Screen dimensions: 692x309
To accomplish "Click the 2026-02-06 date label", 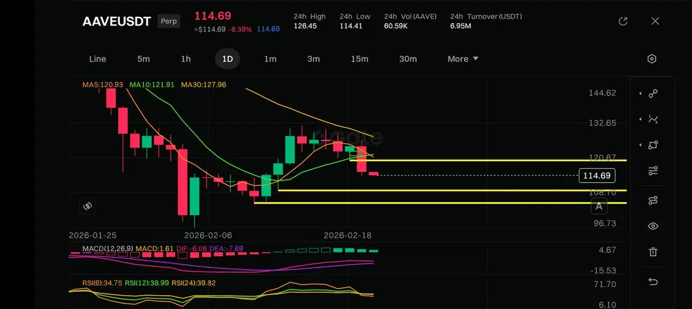I will [208, 235].
